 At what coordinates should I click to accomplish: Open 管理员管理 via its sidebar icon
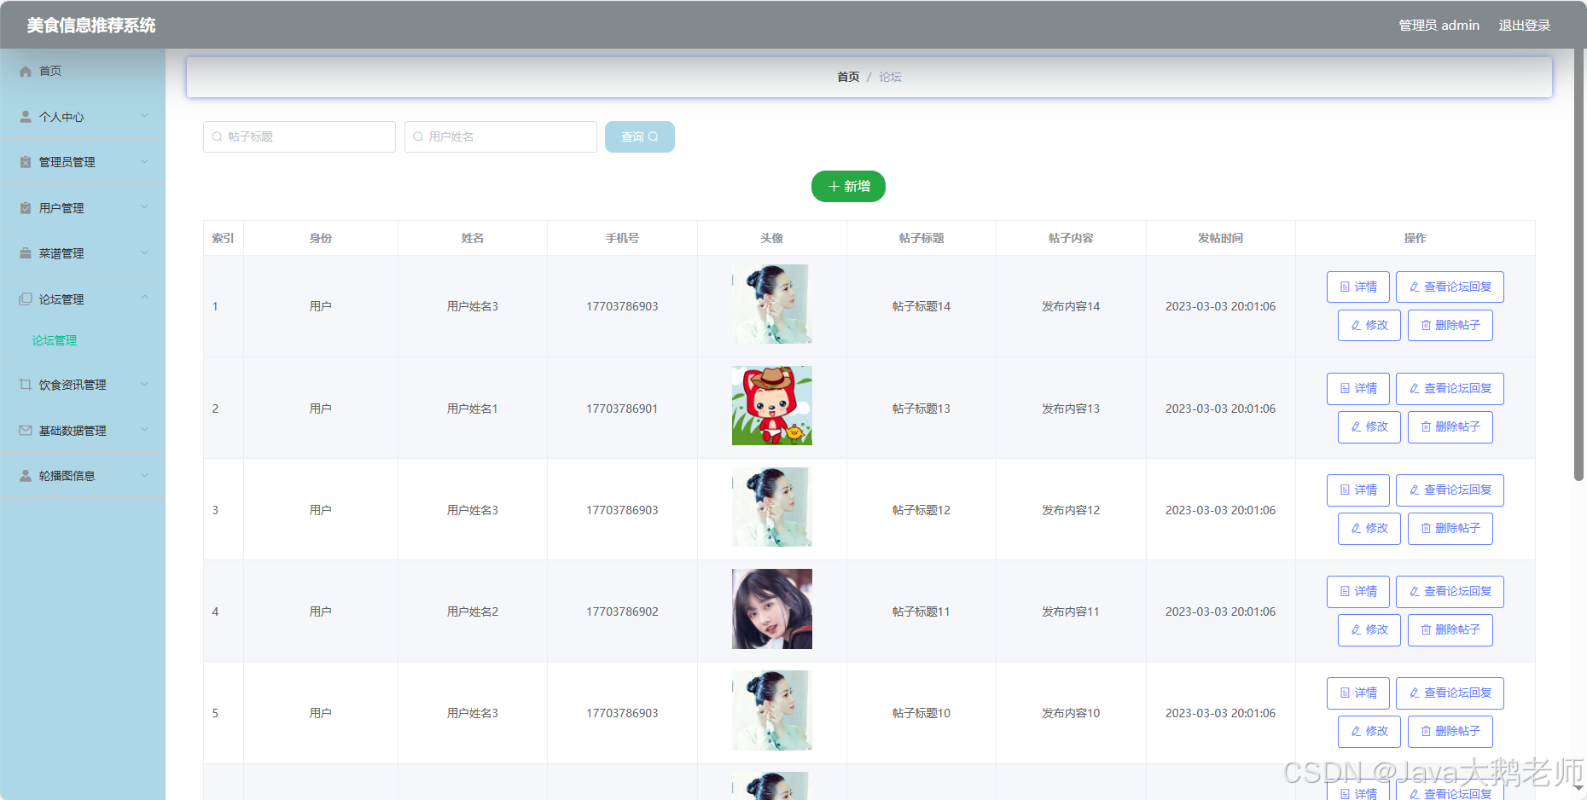pos(25,161)
